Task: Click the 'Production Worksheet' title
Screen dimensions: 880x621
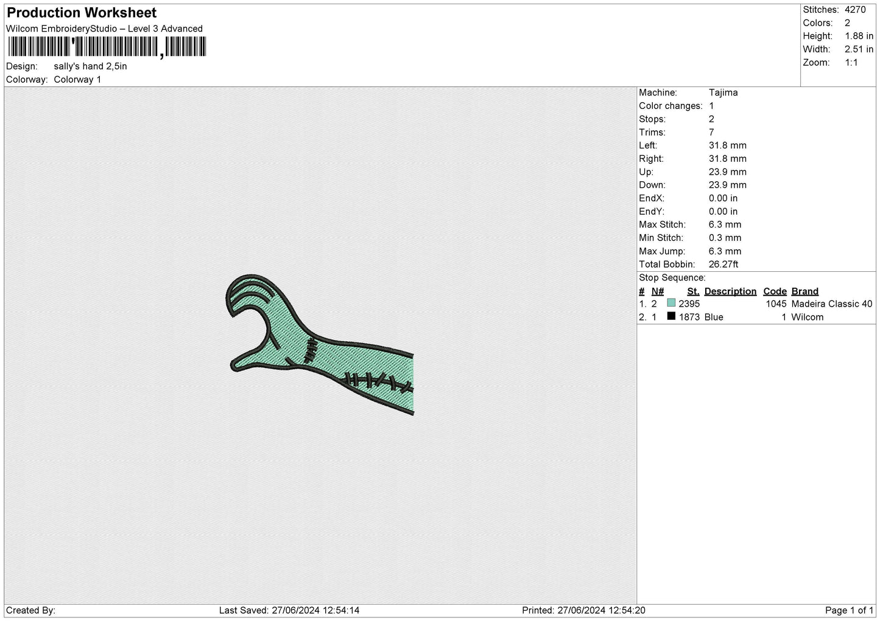Action: tap(82, 13)
